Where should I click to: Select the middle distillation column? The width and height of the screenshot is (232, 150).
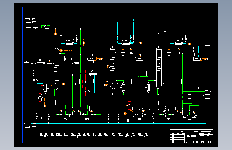pyautogui.click(x=113, y=68)
